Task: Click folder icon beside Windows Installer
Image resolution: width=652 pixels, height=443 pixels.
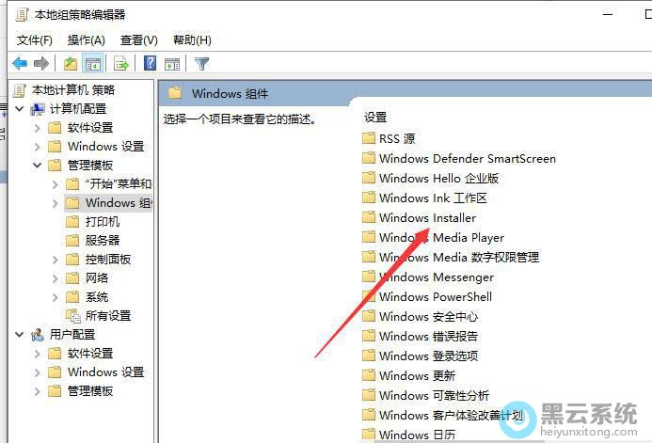Action: click(x=369, y=217)
